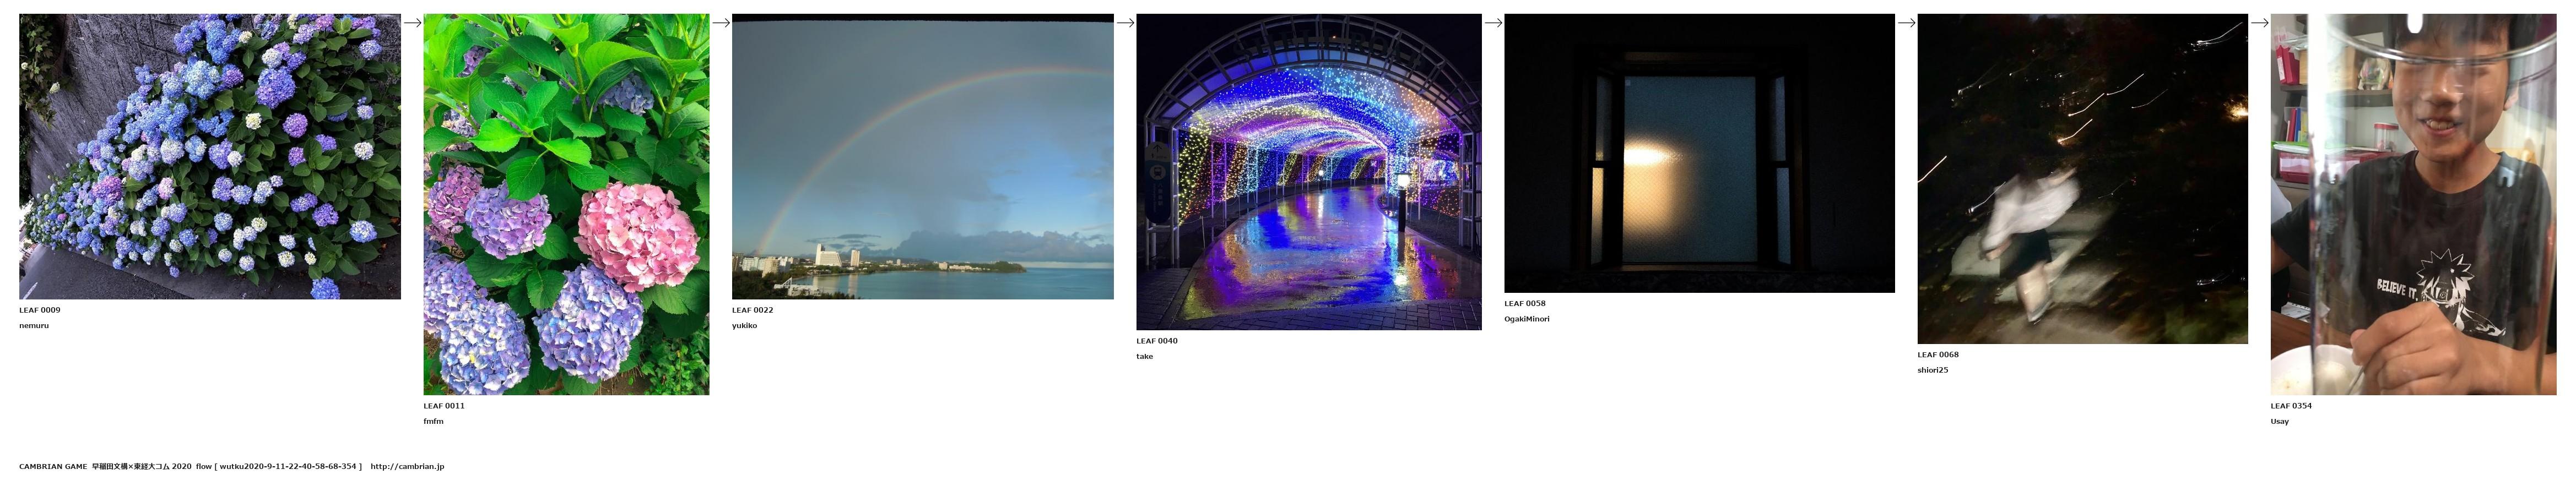
Task: Click the arrow after the dark window photo
Action: point(1906,22)
